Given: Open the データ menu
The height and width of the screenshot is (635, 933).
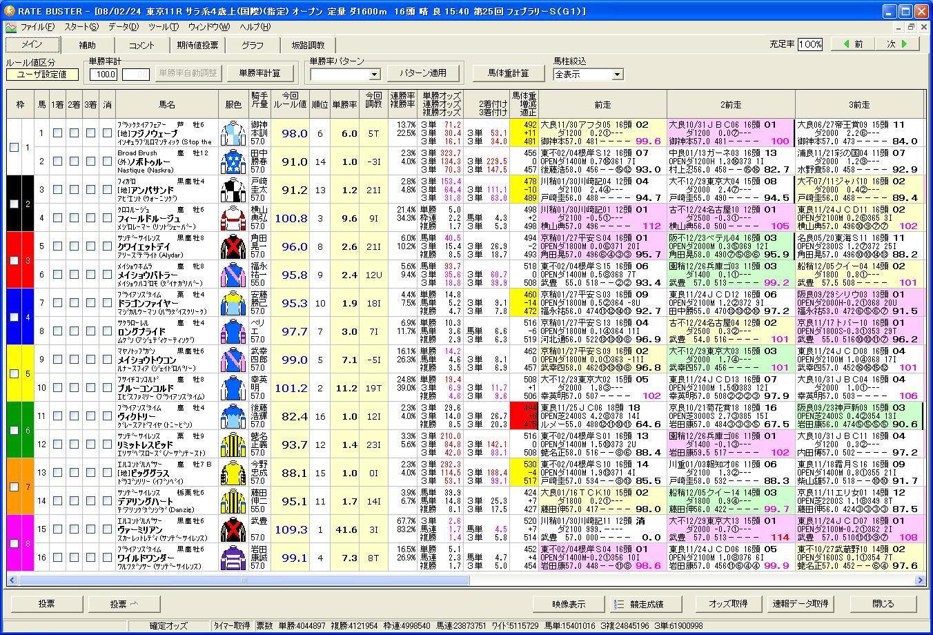Looking at the screenshot, I should 124,27.
